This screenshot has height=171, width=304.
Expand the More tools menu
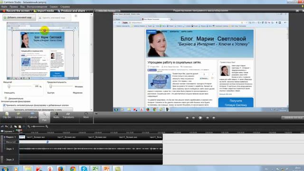(x=86, y=115)
